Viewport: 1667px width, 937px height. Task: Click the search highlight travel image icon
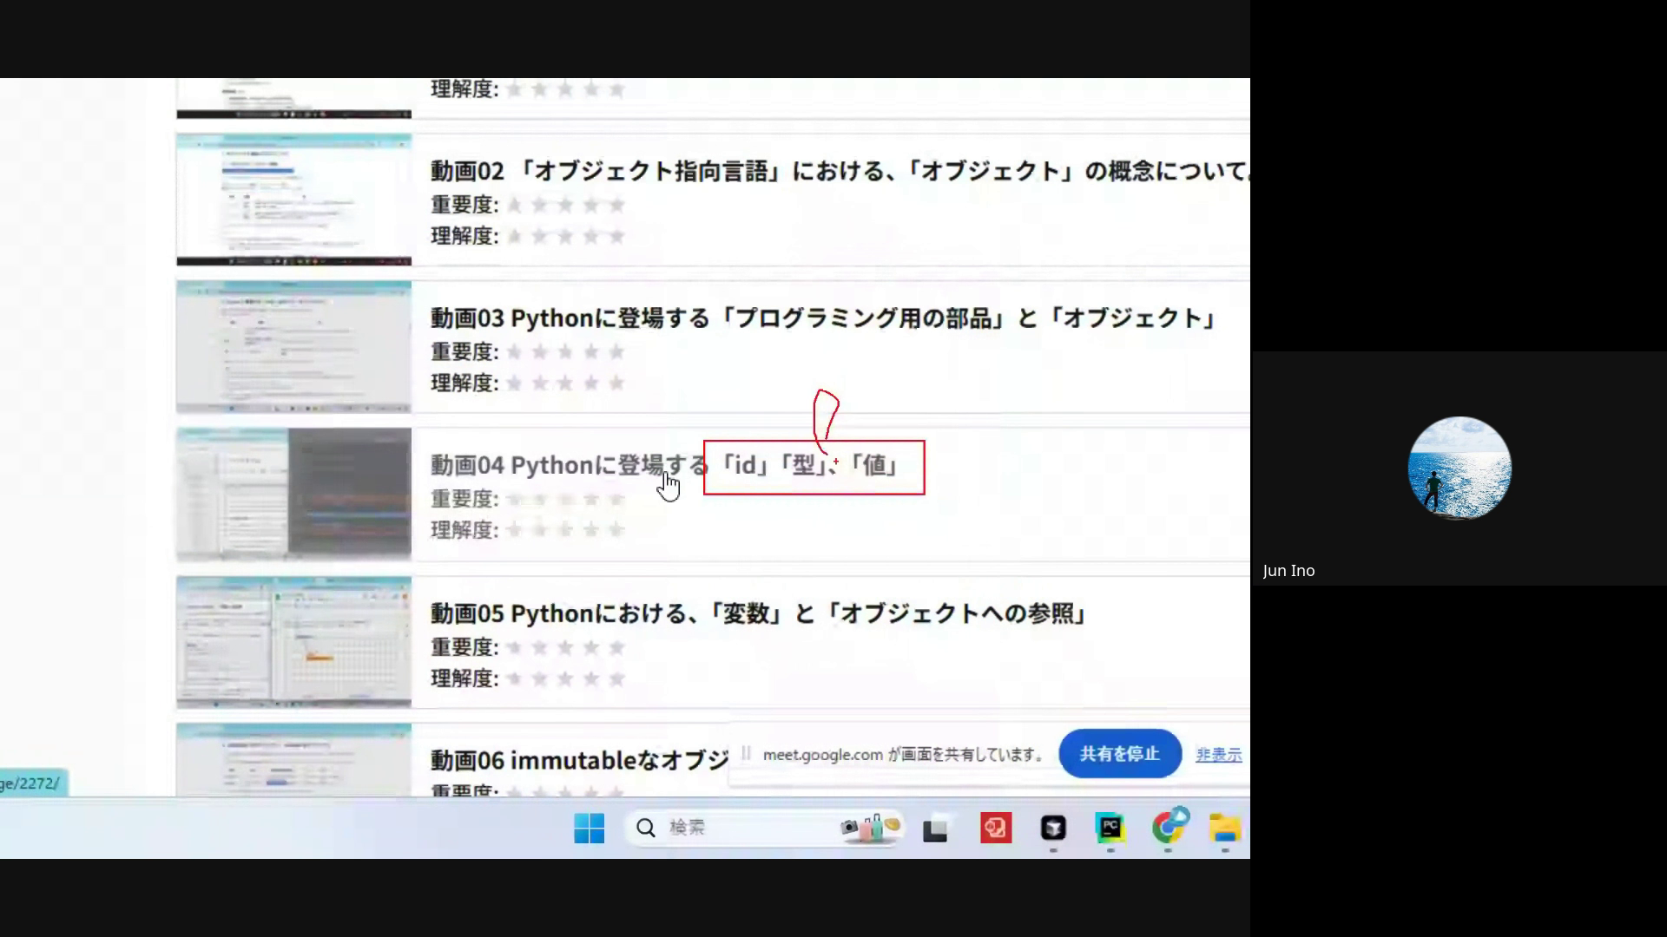[x=871, y=828]
